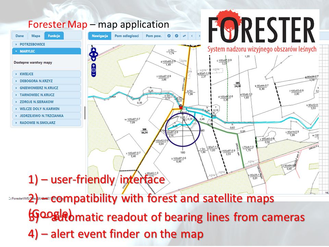Pan the map right with the arrow control

pos(96,54)
